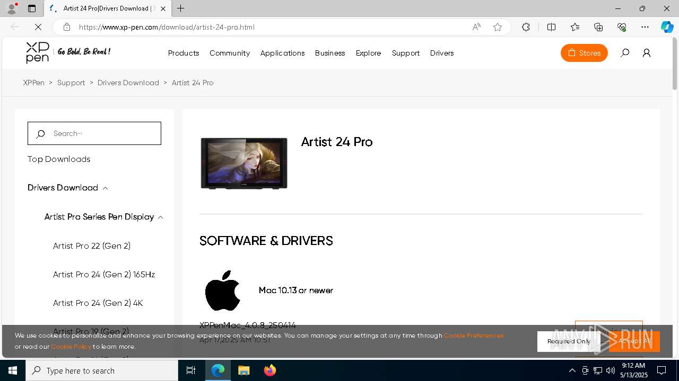Screen dimensions: 679x381
Task: Open the notification center icon
Action: 661,370
